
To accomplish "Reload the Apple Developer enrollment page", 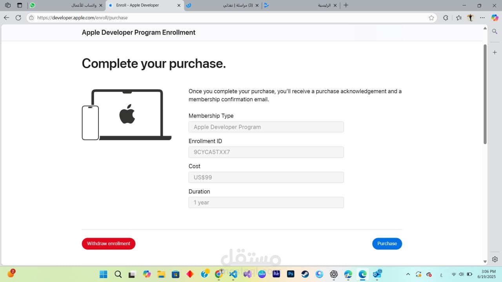I will pos(18,18).
